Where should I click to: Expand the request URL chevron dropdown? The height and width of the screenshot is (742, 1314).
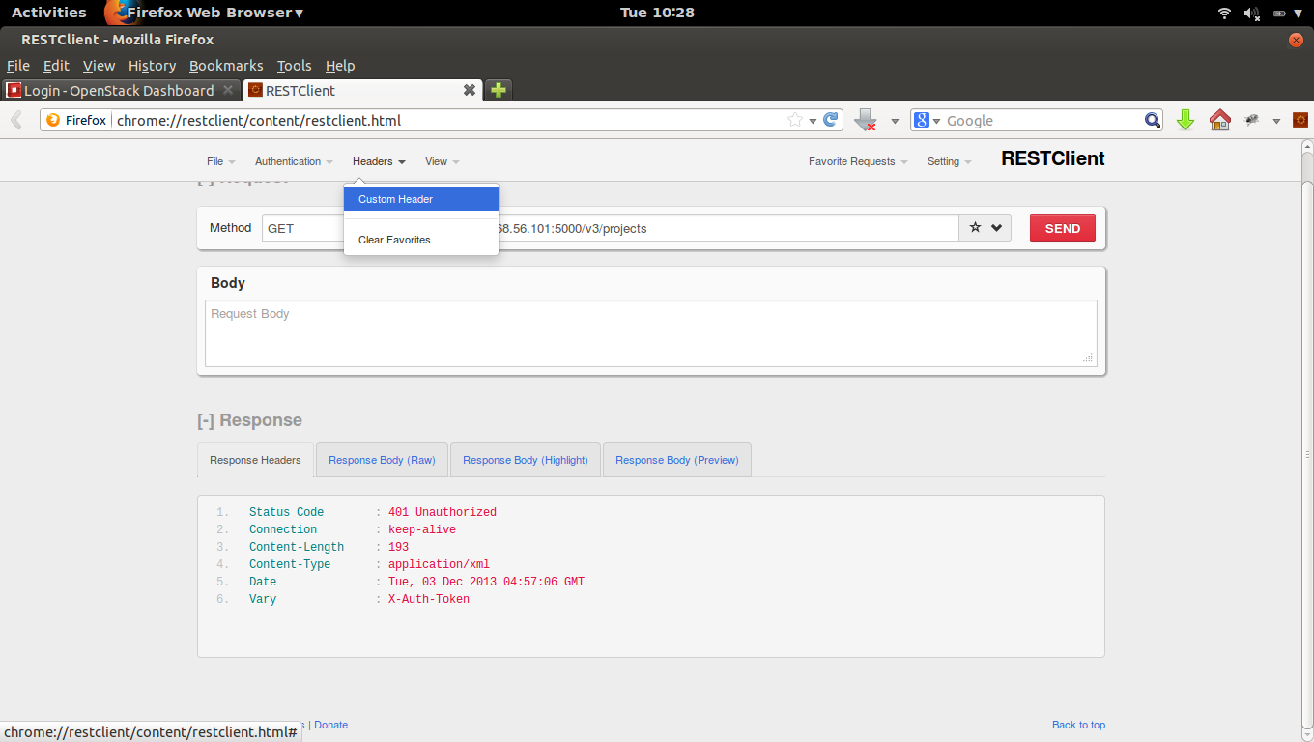click(996, 228)
